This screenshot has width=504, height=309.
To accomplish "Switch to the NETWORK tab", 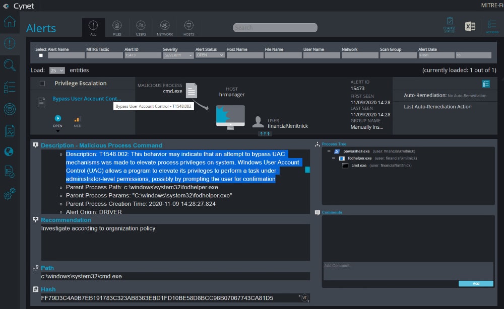I will click(165, 28).
